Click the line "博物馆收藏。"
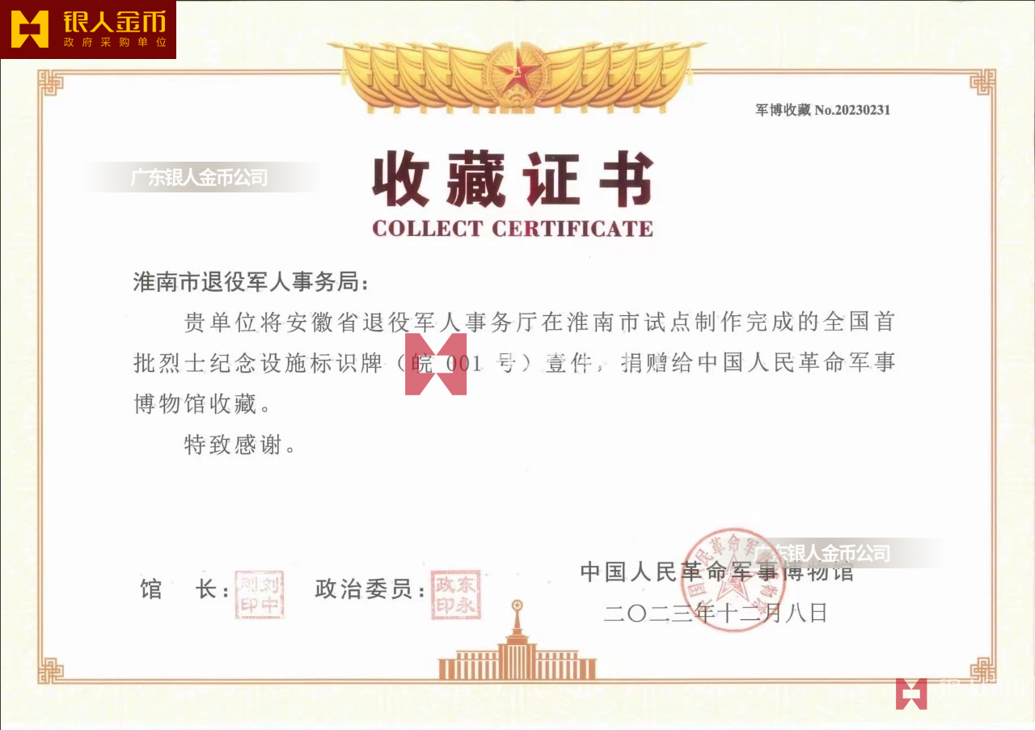The image size is (1035, 730). tap(202, 403)
